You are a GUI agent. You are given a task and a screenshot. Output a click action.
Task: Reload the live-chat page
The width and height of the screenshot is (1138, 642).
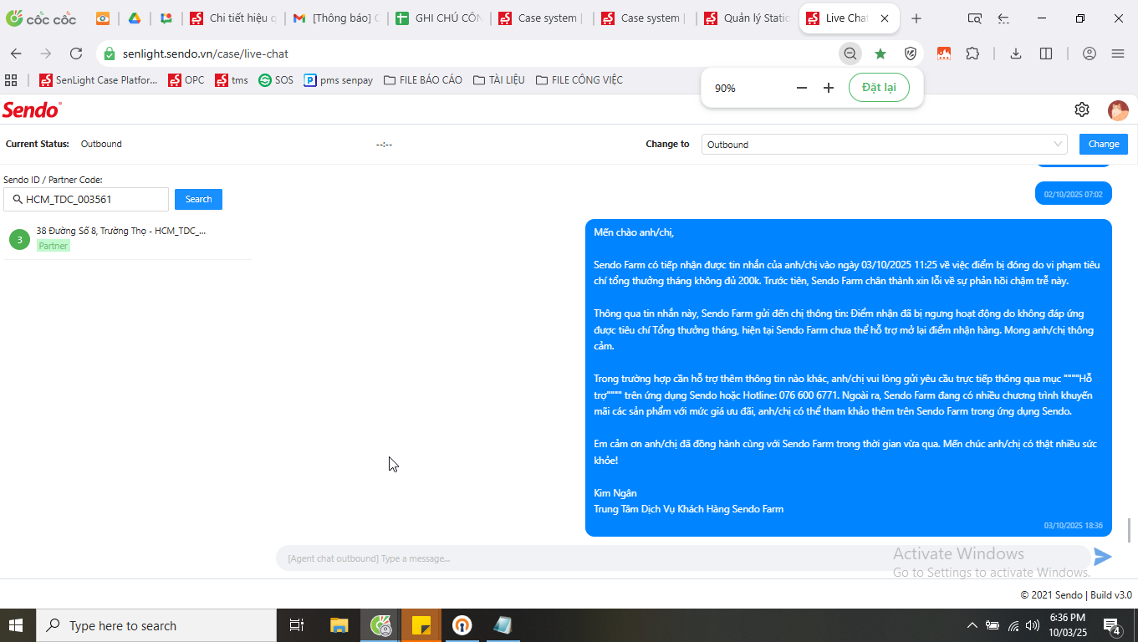pyautogui.click(x=76, y=53)
